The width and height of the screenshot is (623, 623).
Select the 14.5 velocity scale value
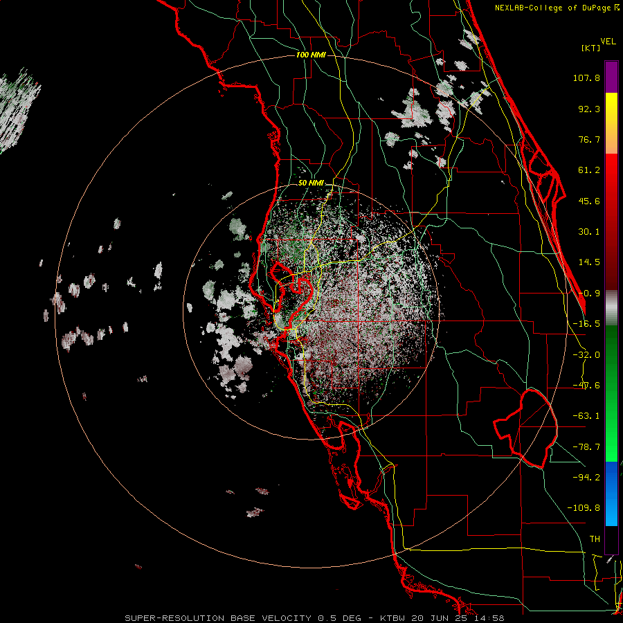point(589,262)
